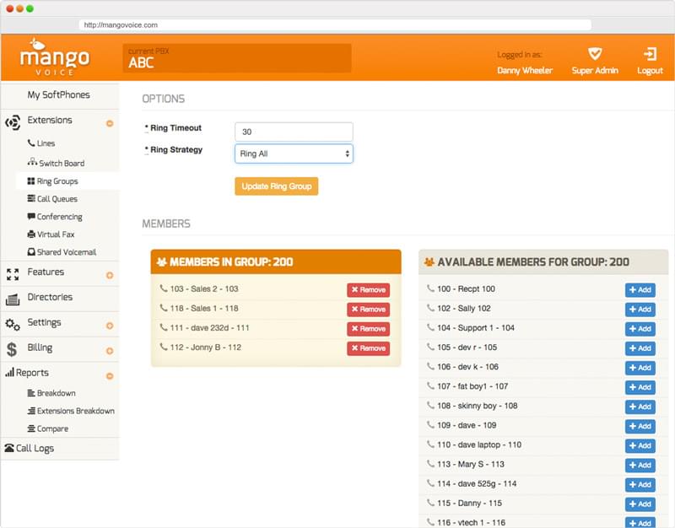Image resolution: width=675 pixels, height=528 pixels.
Task: Click the Extensions sidebar icon
Action: pyautogui.click(x=13, y=121)
